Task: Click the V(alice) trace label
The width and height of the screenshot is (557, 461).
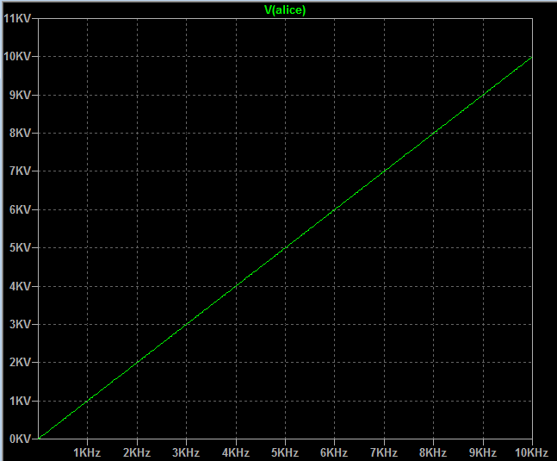Action: pyautogui.click(x=285, y=10)
